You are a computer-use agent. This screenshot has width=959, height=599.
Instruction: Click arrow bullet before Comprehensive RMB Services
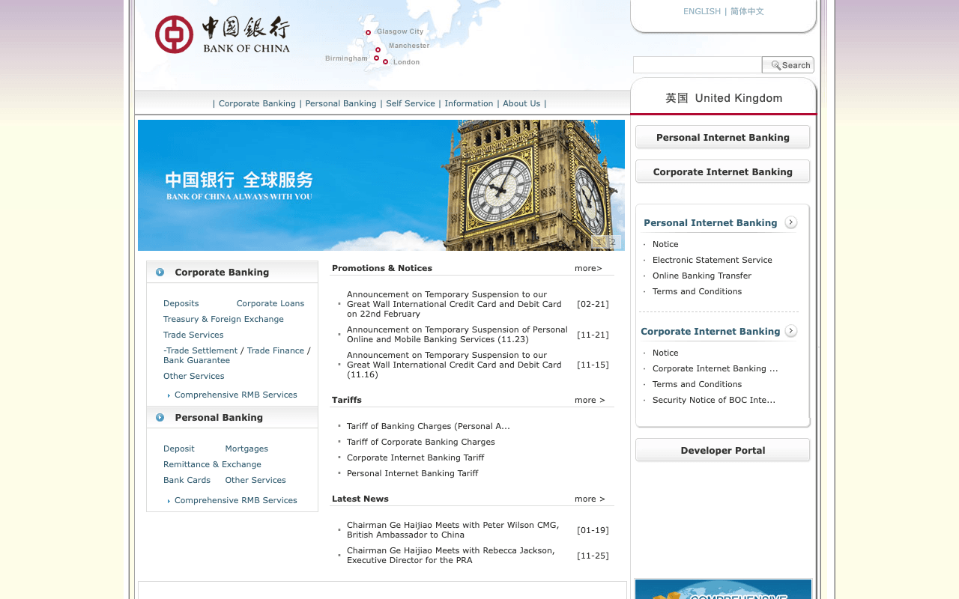coord(168,393)
